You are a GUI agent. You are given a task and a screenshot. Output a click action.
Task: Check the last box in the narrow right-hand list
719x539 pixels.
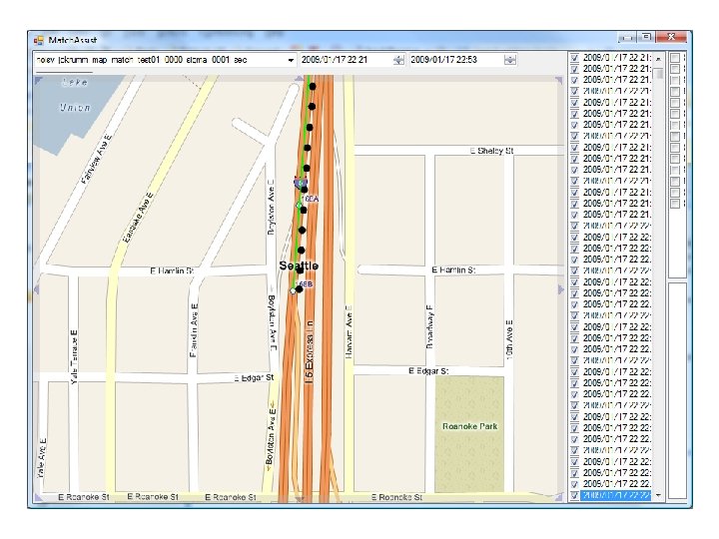click(x=675, y=204)
